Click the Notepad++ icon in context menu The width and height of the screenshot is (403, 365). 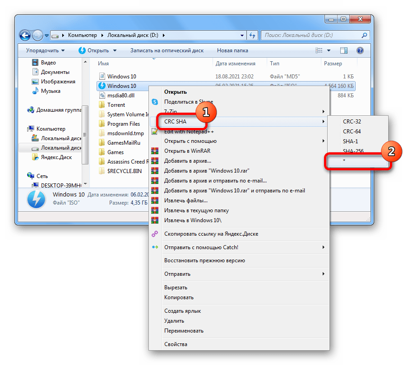(x=155, y=132)
